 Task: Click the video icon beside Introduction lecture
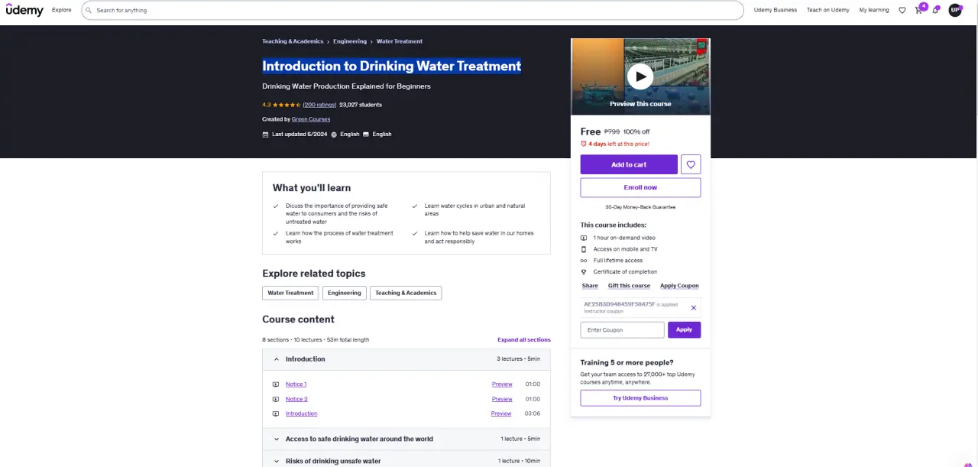point(276,413)
